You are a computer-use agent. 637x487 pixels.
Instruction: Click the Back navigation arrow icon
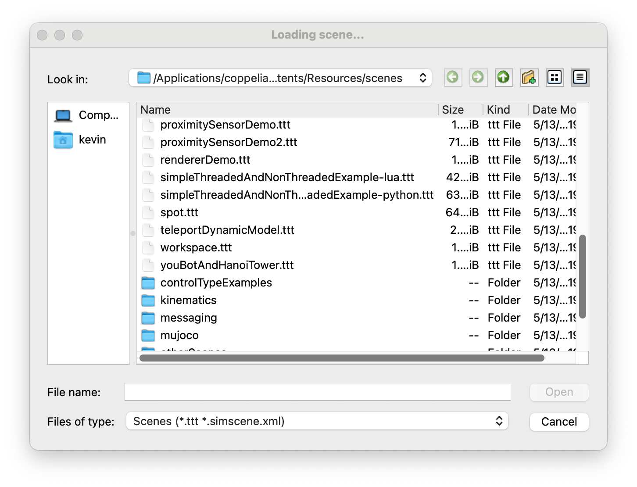[x=453, y=78]
